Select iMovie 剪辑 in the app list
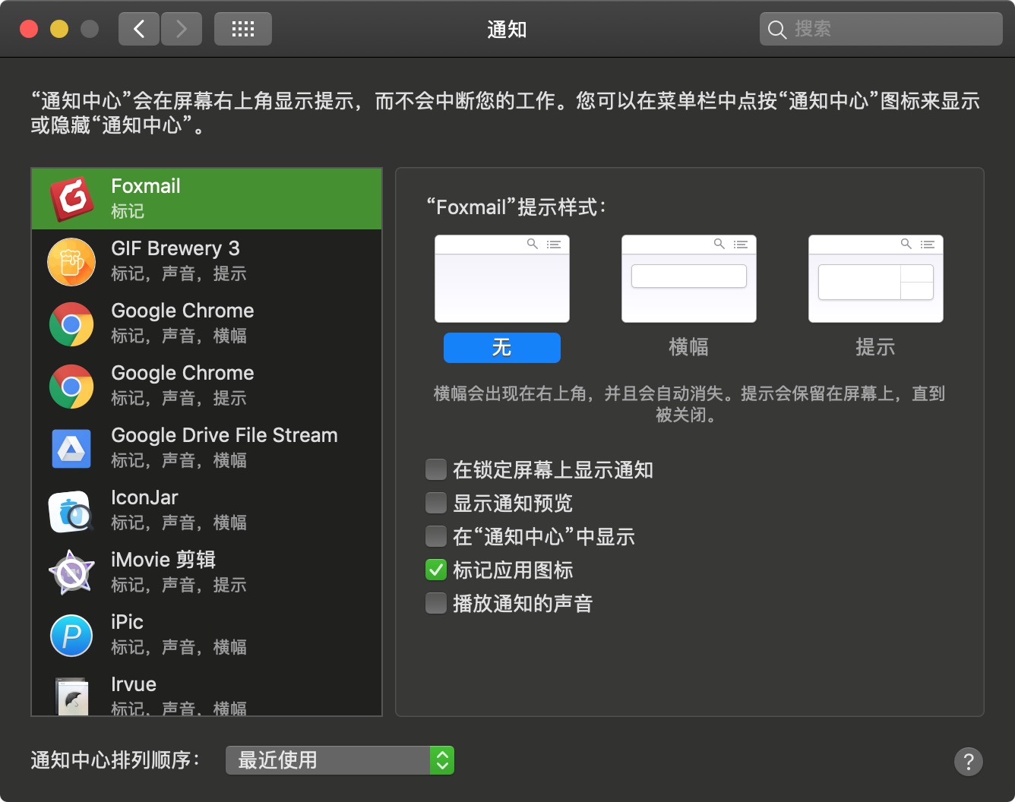The image size is (1015, 802). (x=207, y=573)
